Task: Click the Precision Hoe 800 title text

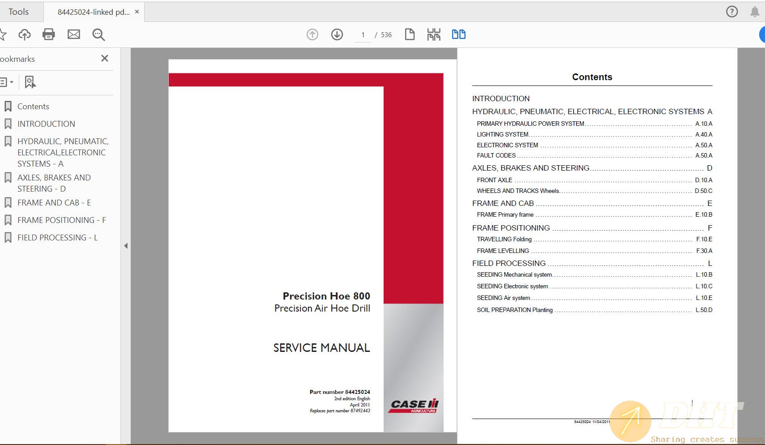Action: 326,296
